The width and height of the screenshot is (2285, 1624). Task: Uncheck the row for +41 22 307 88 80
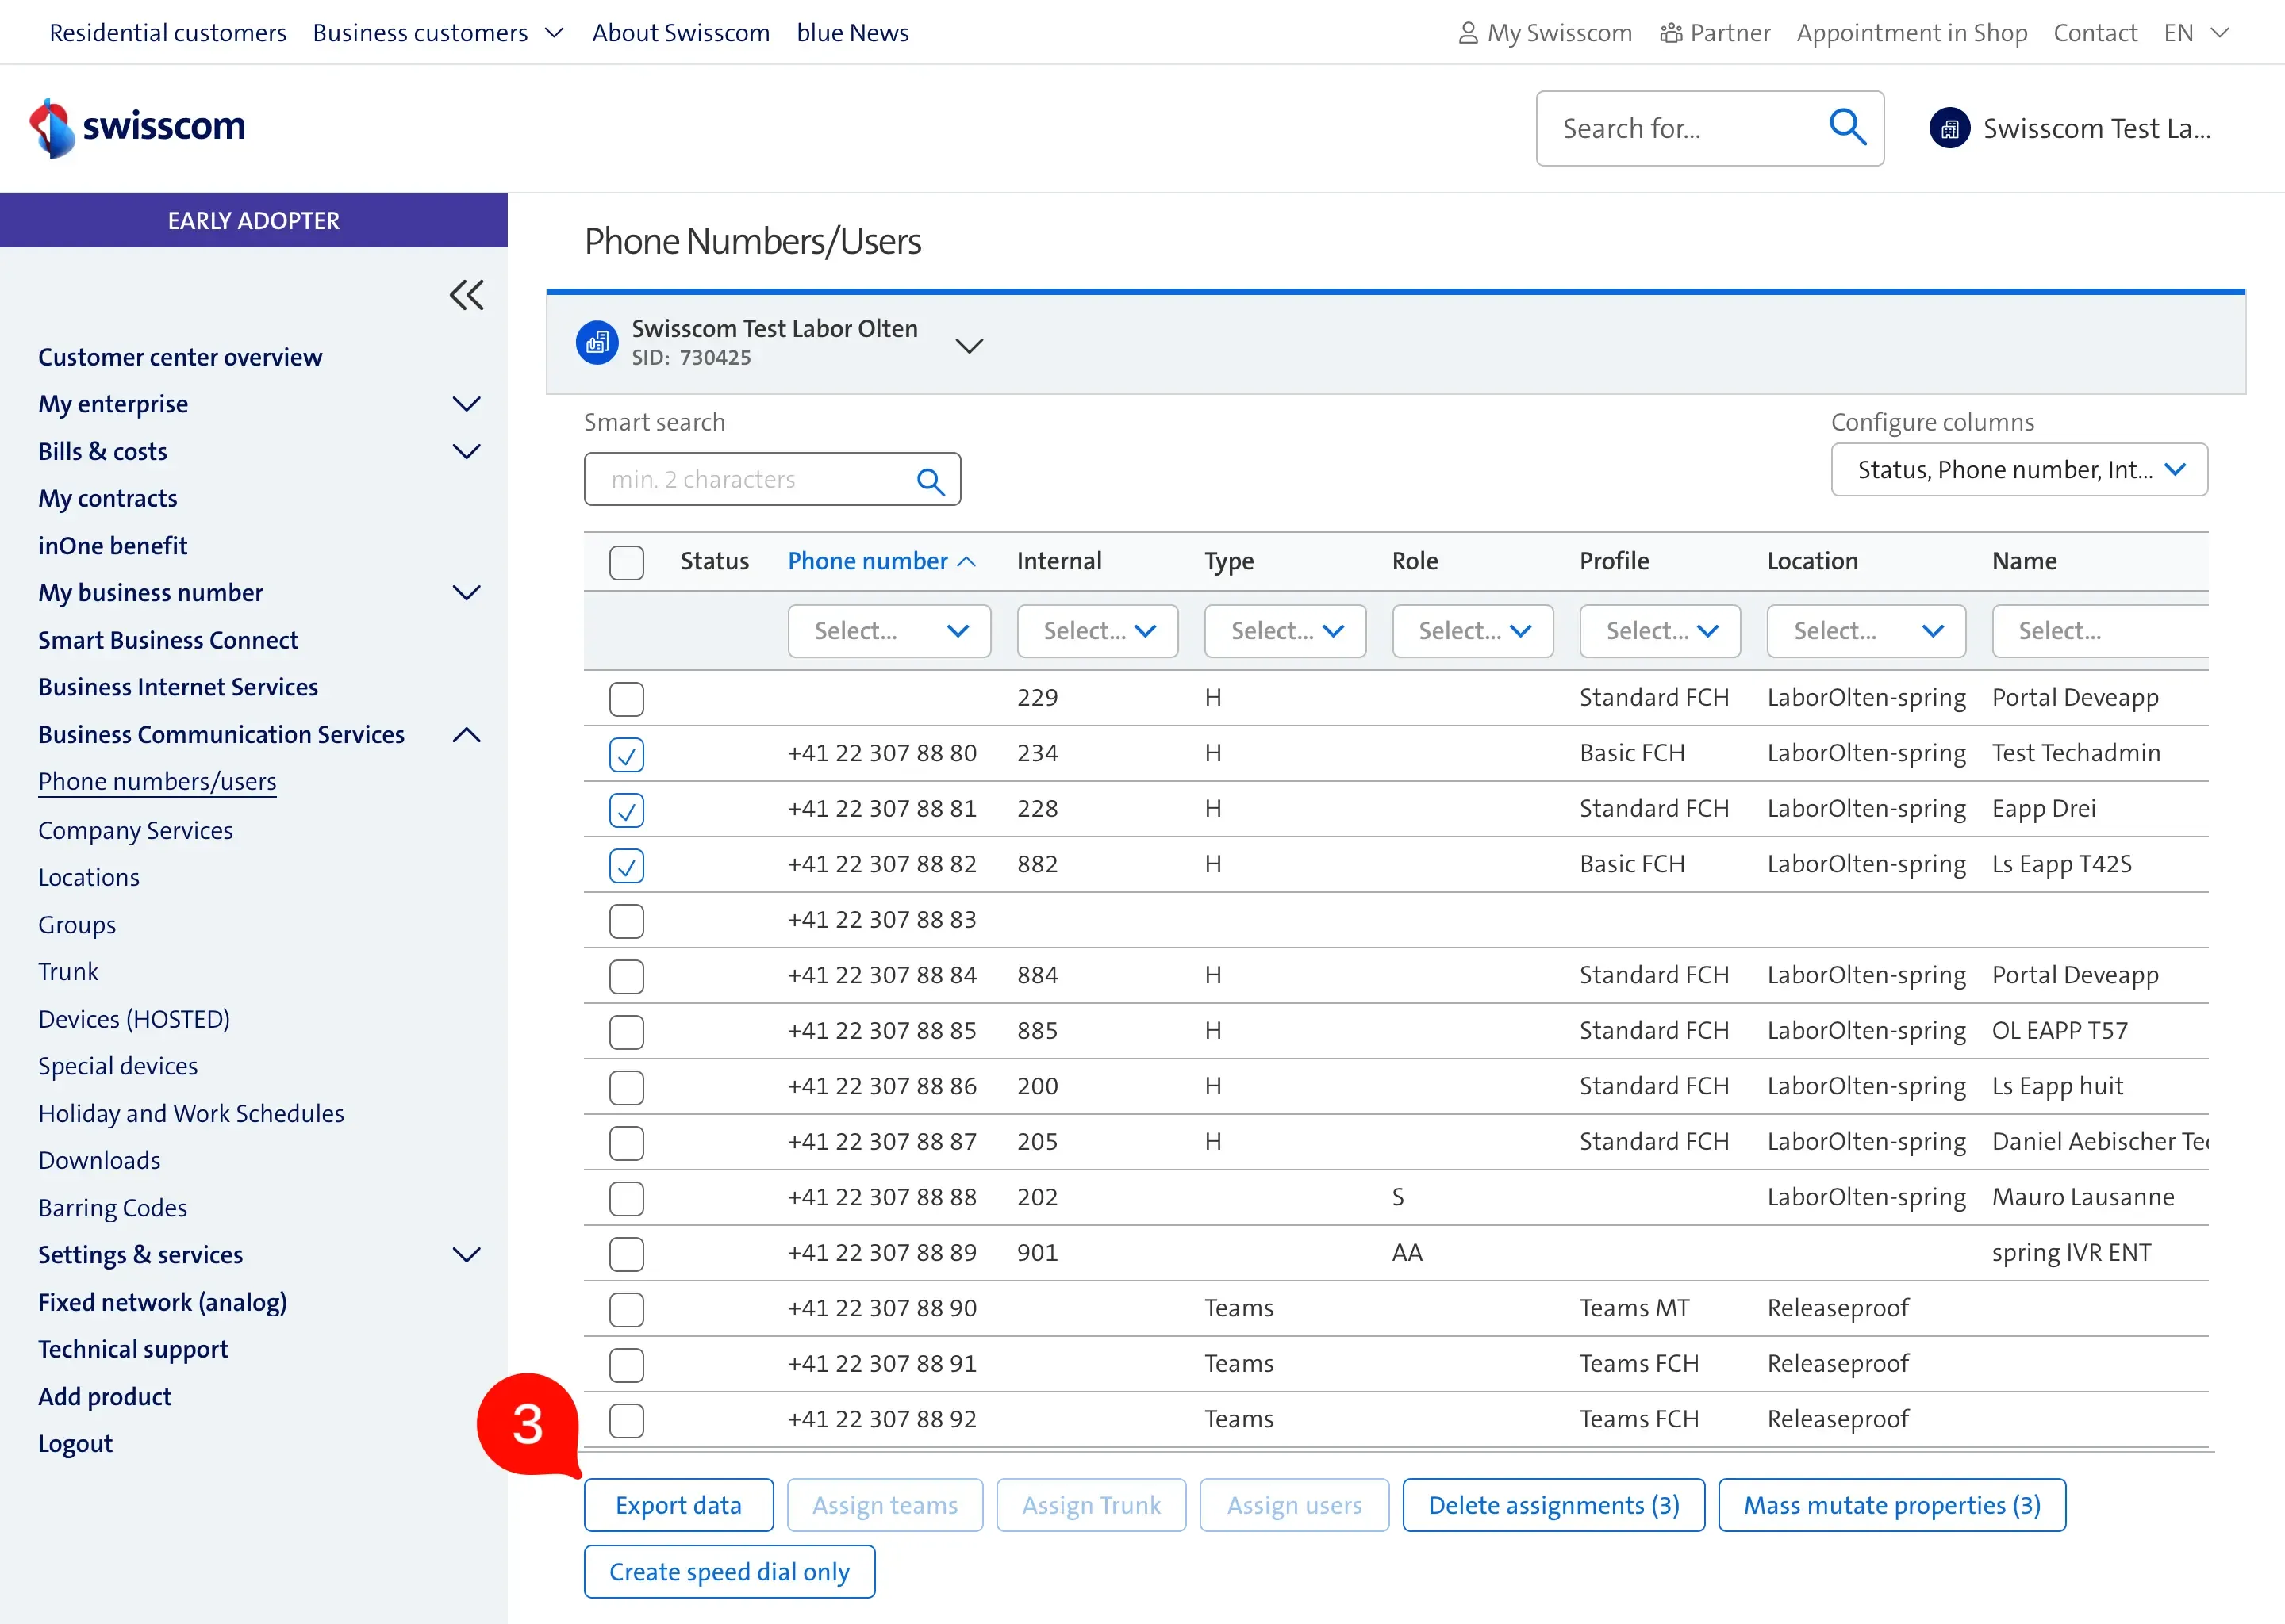[x=626, y=755]
